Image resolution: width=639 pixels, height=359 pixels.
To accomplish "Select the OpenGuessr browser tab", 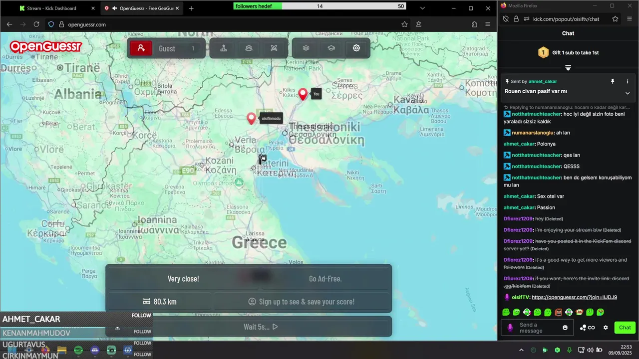I will (142, 8).
